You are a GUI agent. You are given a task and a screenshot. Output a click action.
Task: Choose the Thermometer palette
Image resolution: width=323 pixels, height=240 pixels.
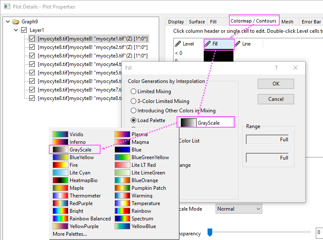pyautogui.click(x=77, y=195)
